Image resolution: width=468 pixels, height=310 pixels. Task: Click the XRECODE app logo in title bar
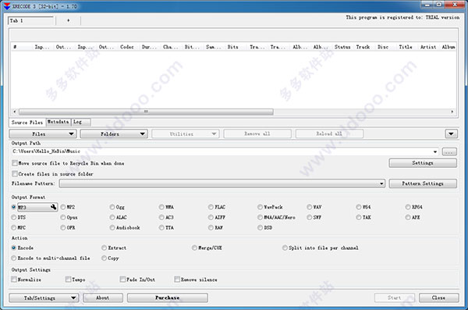click(x=6, y=5)
